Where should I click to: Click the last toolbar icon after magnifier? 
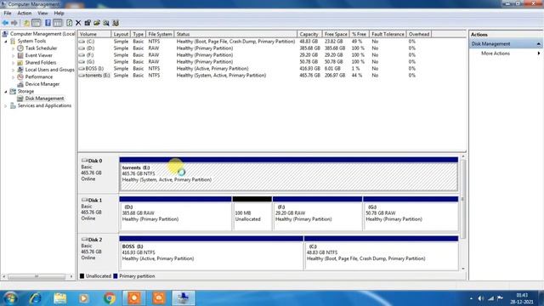tap(116, 23)
